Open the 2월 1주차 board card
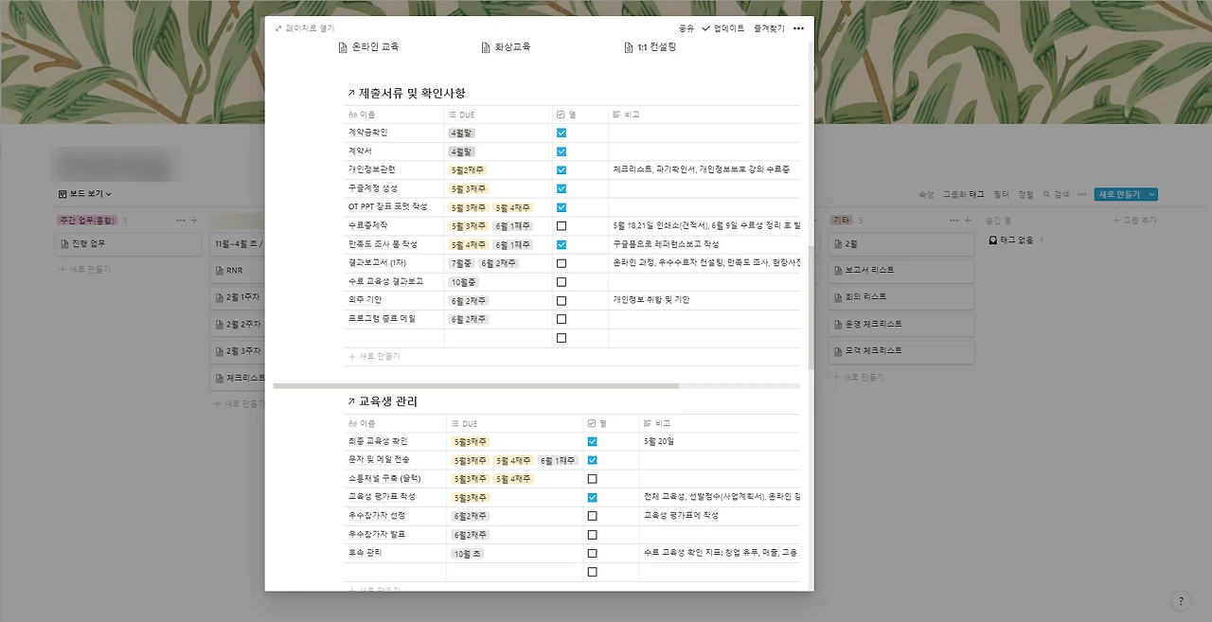The image size is (1212, 622). pos(237,297)
